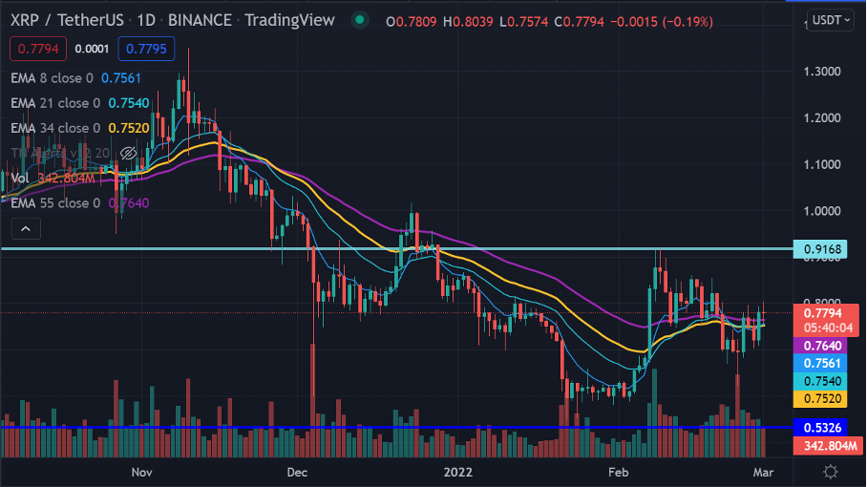Click the Feb label on time axis
The height and width of the screenshot is (487, 867).
click(618, 472)
